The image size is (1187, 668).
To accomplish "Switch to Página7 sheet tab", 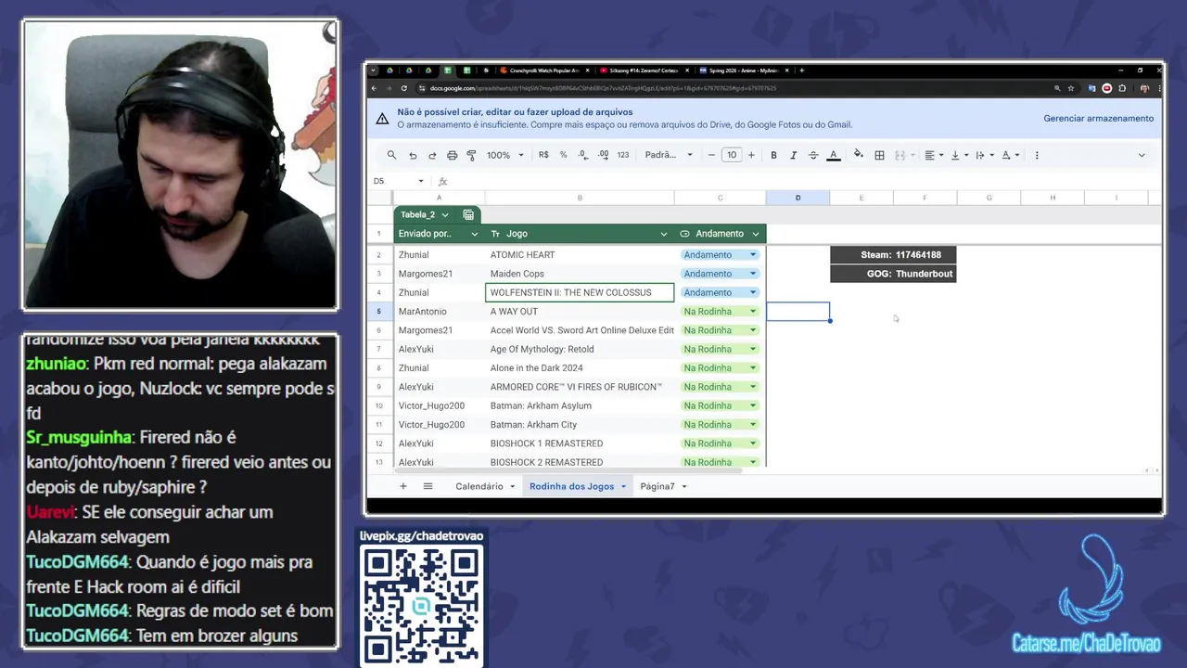I will click(x=657, y=486).
